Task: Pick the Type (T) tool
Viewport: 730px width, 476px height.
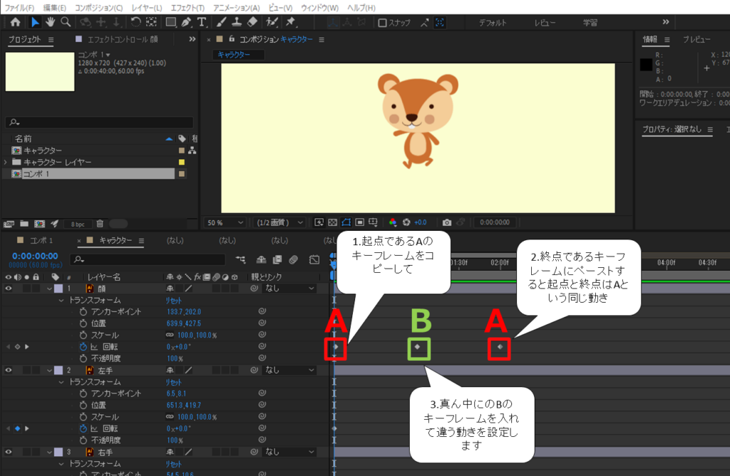Action: pyautogui.click(x=202, y=23)
